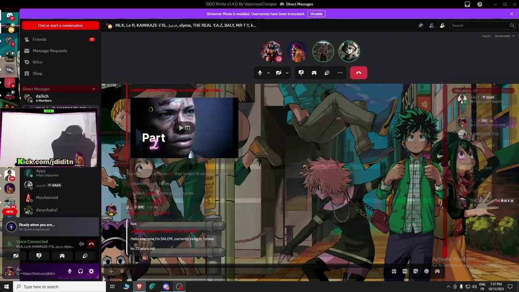The width and height of the screenshot is (519, 292).
Task: Send a gift using the gift icon
Action: (x=394, y=271)
